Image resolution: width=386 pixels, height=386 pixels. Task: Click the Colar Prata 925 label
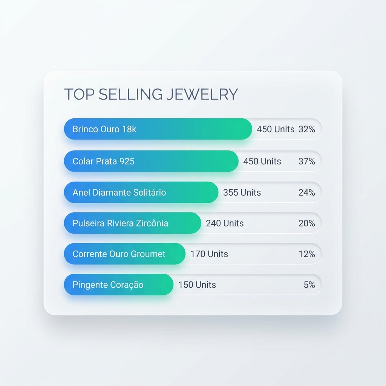pyautogui.click(x=103, y=161)
